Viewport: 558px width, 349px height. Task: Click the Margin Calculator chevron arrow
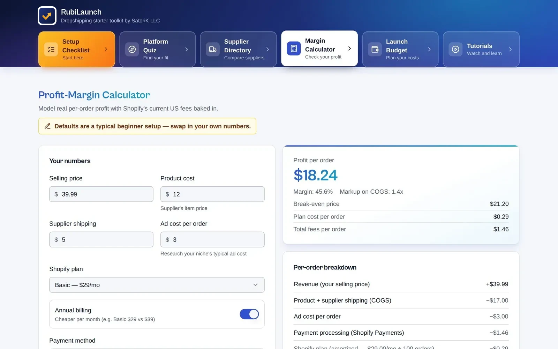[349, 49]
